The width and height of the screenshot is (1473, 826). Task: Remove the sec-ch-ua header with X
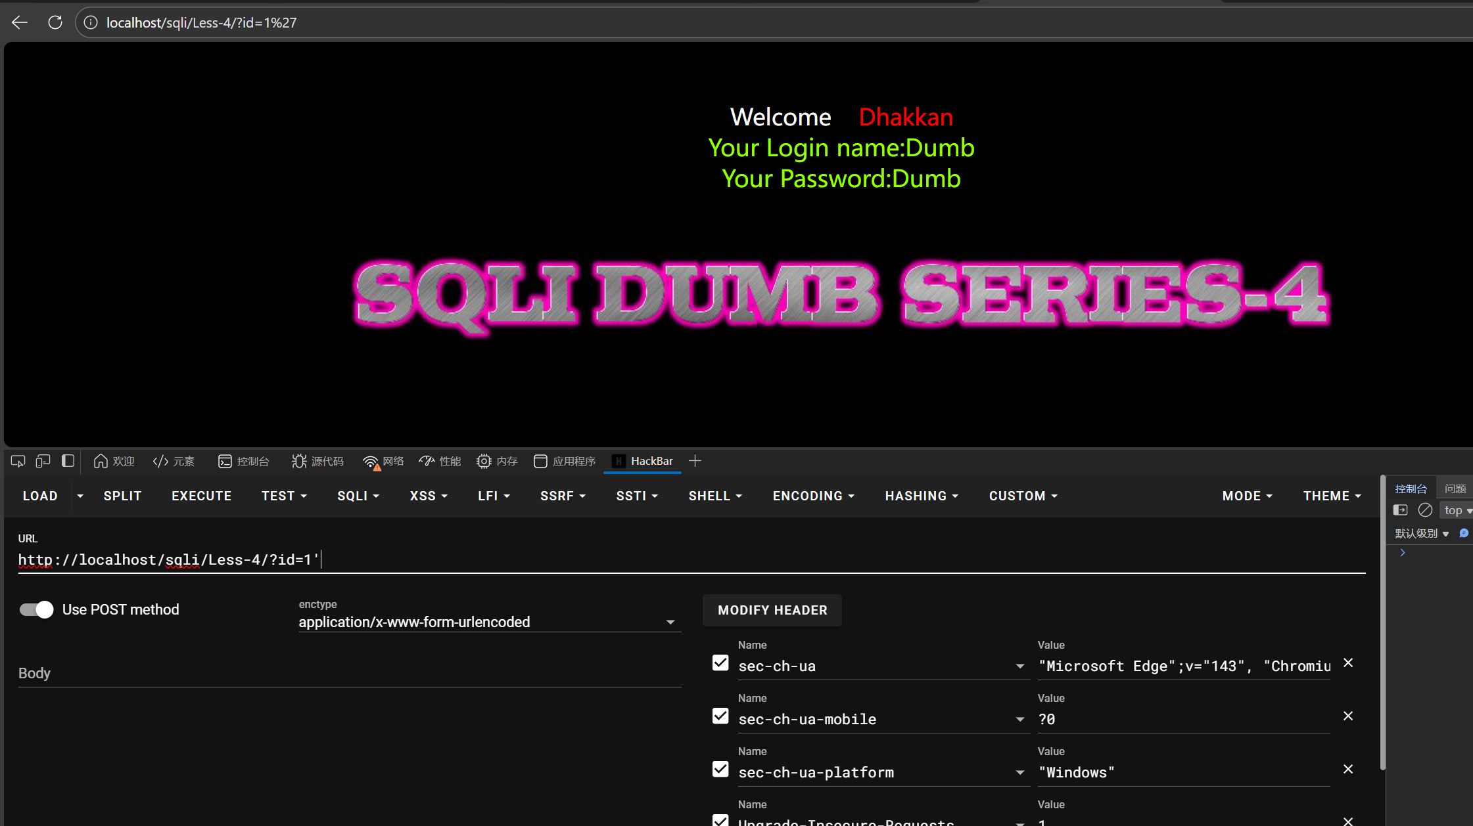click(1348, 663)
